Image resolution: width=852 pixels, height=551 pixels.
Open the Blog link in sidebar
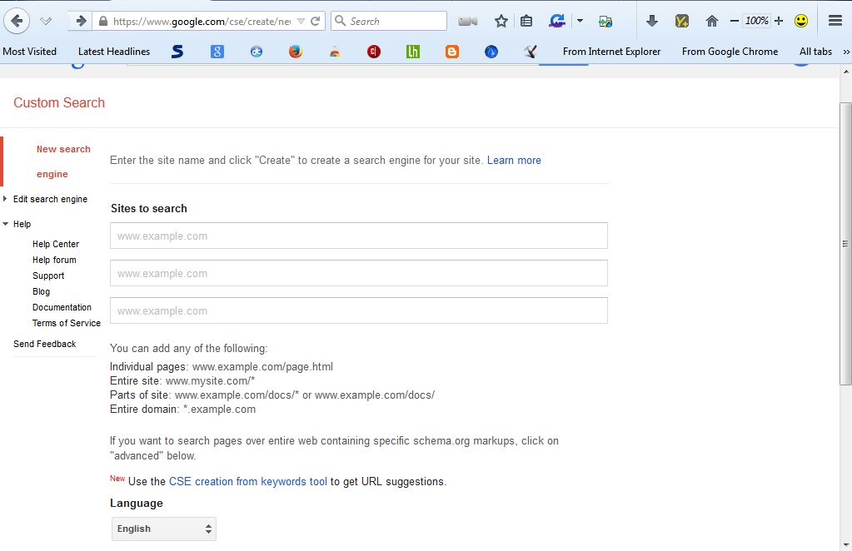coord(42,291)
